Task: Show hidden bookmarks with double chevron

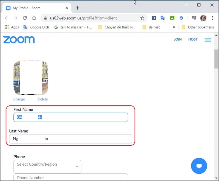Action: coord(174,27)
